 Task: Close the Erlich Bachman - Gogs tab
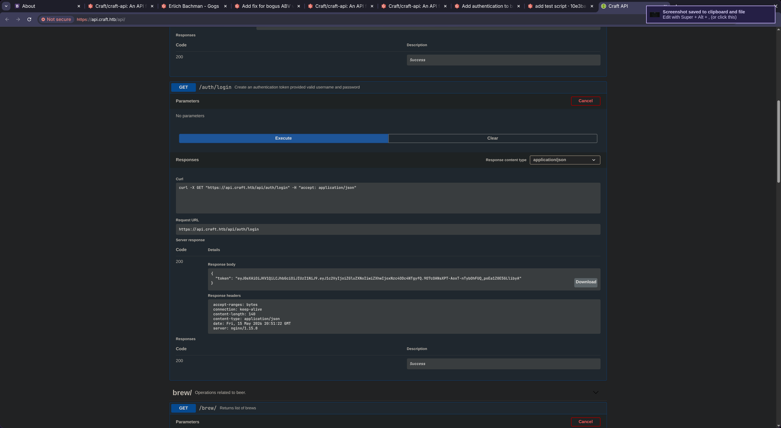click(225, 6)
